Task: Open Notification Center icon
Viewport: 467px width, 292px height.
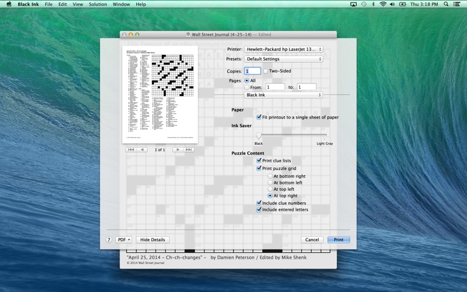Action: [x=458, y=4]
